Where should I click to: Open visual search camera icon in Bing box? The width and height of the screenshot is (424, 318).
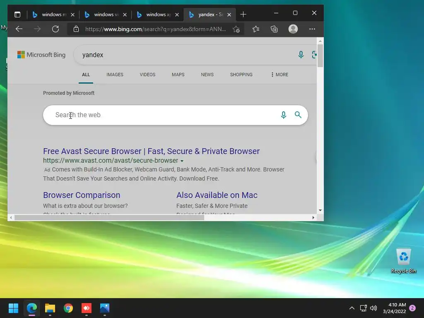click(x=314, y=55)
